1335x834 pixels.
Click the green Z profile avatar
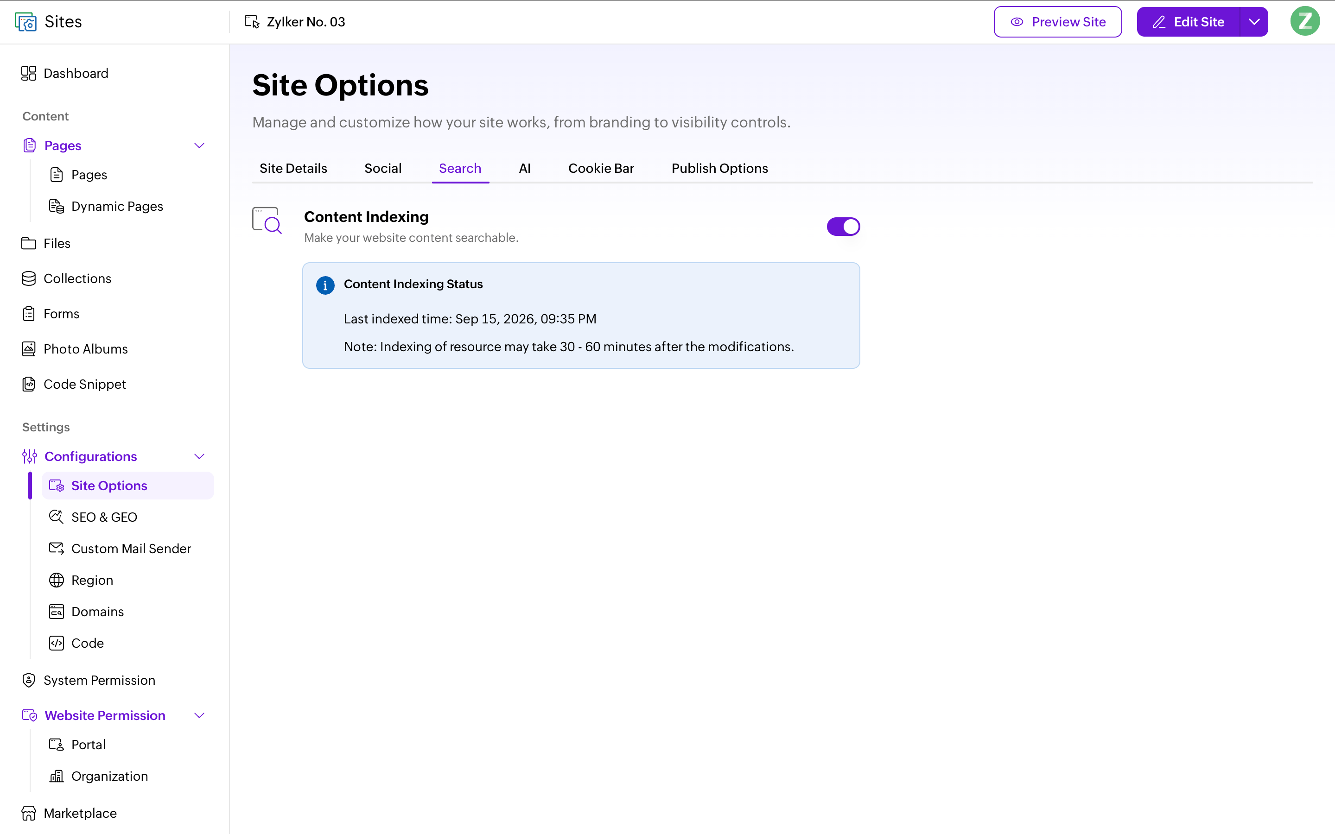tap(1305, 21)
